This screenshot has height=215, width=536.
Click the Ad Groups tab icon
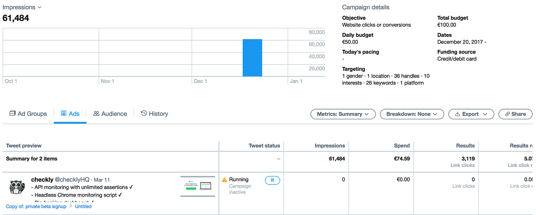click(12, 113)
